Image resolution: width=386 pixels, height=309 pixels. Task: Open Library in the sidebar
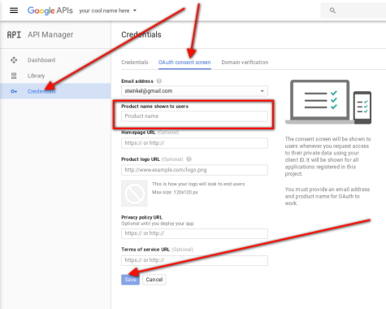(x=36, y=76)
